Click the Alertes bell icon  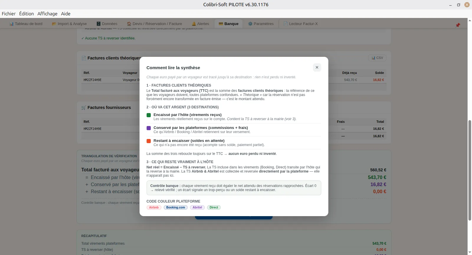tap(194, 24)
